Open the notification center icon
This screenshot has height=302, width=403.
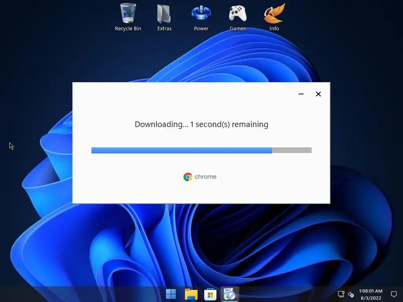(394, 294)
